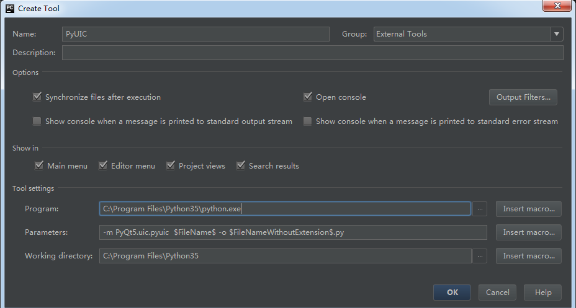Uncheck Main menu in Show in section
The image size is (576, 308).
pos(40,166)
